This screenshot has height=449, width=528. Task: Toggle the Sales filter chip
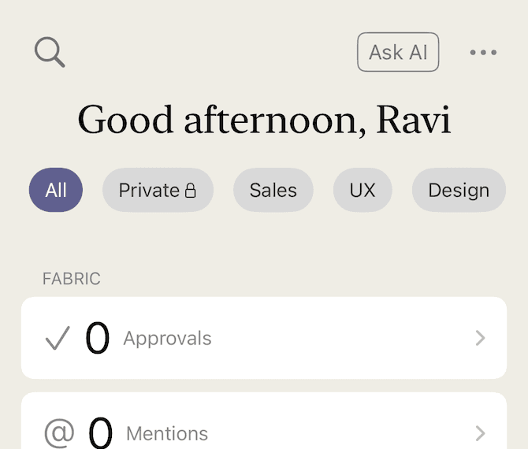(273, 190)
